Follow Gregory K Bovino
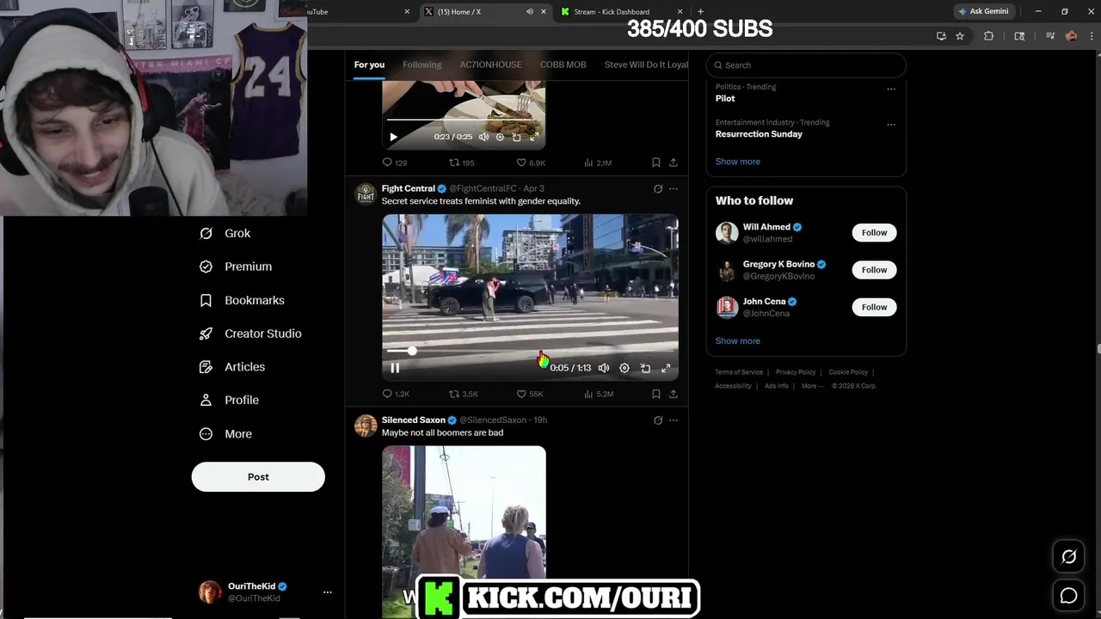 click(874, 270)
